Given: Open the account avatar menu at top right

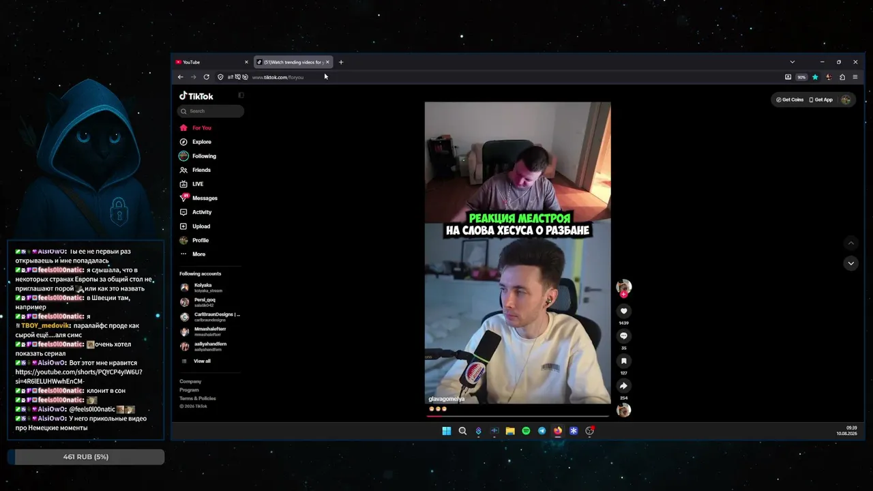Looking at the screenshot, I should click(846, 100).
